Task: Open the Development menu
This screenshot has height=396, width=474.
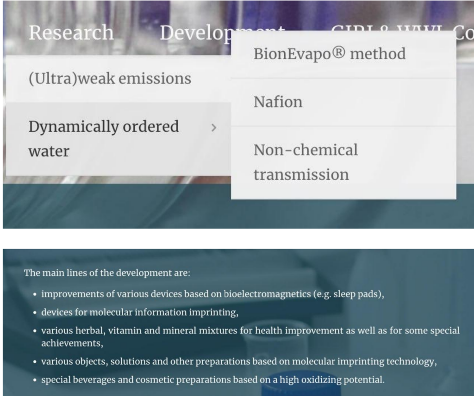Action: point(195,33)
